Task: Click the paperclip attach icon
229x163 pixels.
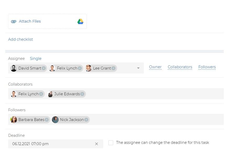Action: (x=14, y=22)
